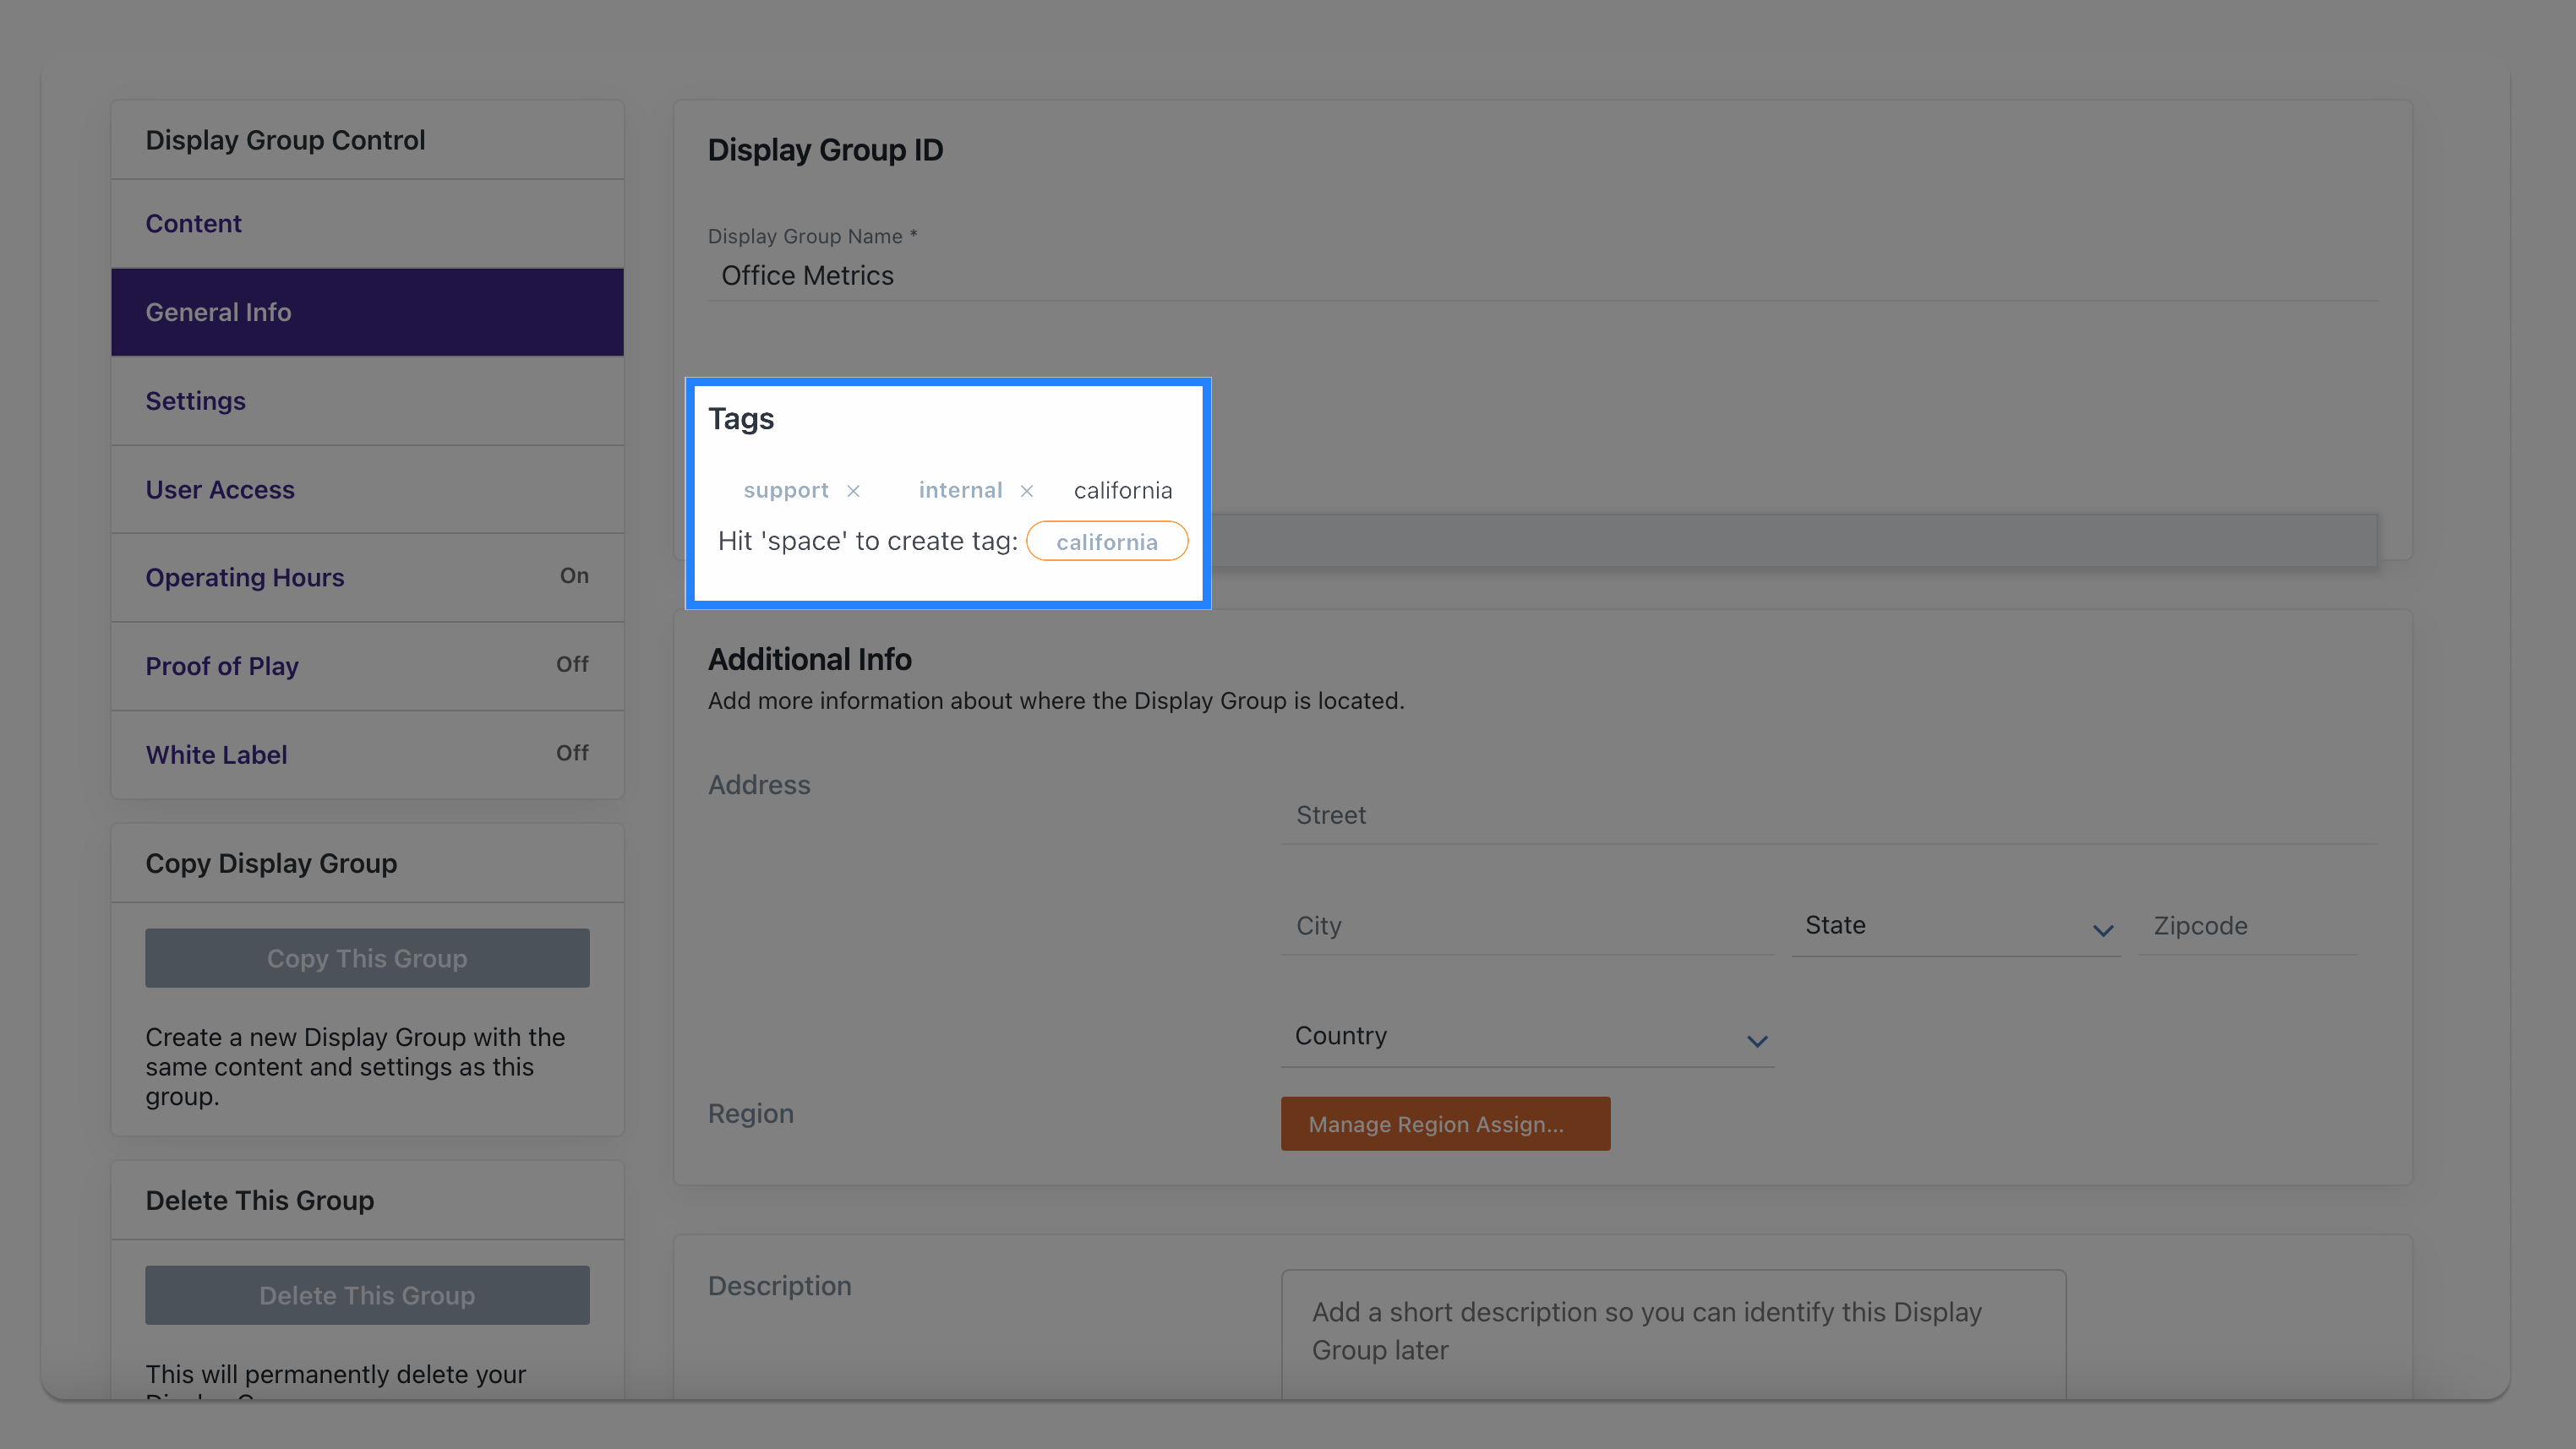
Task: Click the support tag label
Action: tap(786, 490)
